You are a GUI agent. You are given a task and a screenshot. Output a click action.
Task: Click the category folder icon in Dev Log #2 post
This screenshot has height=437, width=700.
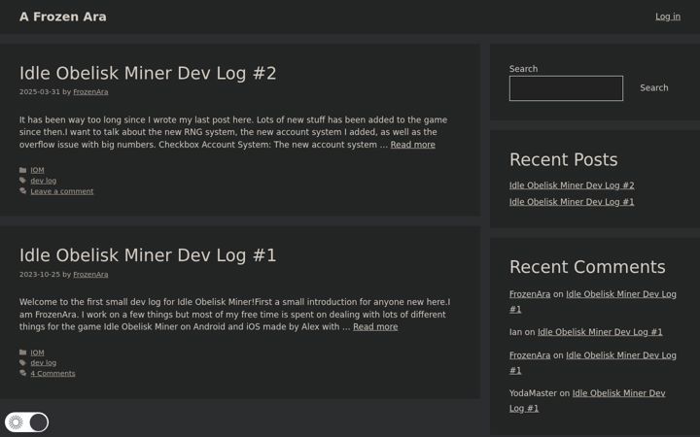[x=22, y=170]
